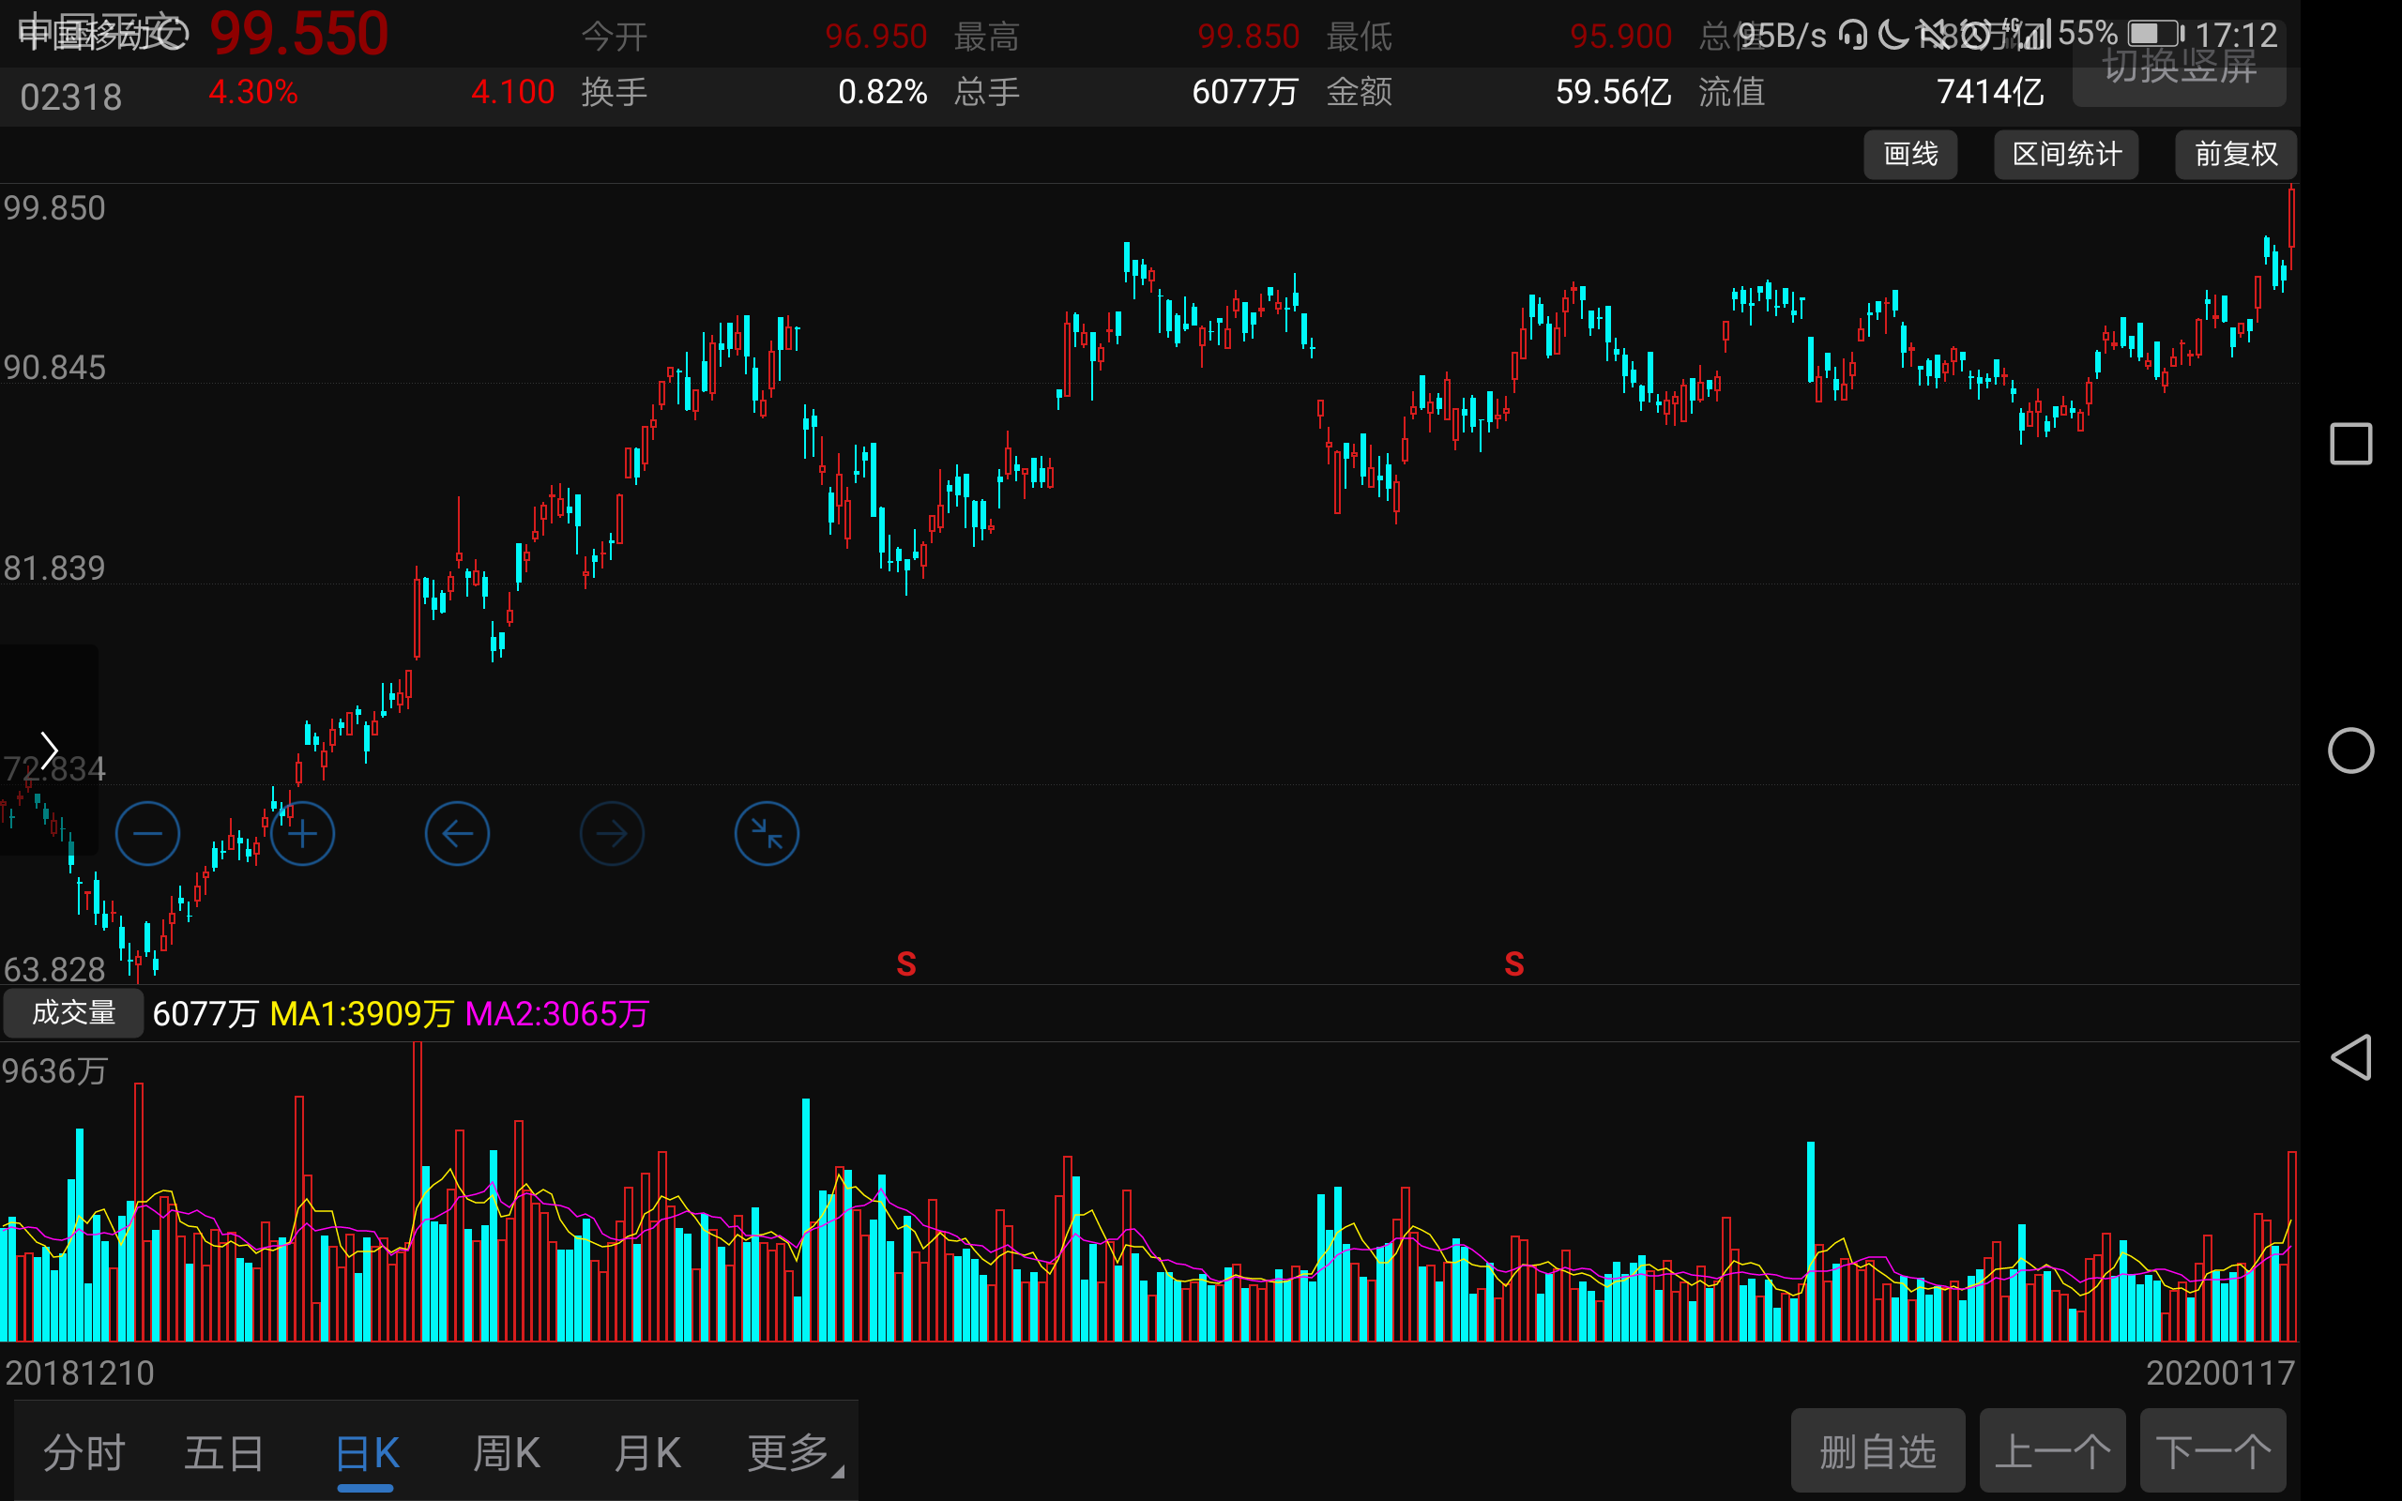Image resolution: width=2402 pixels, height=1501 pixels.
Task: Tap the 4.30% change value
Action: pyautogui.click(x=253, y=92)
